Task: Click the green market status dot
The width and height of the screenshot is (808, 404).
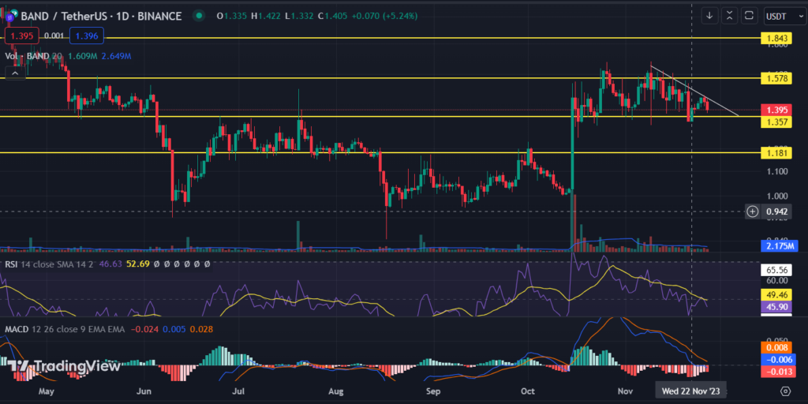Action: click(x=198, y=16)
